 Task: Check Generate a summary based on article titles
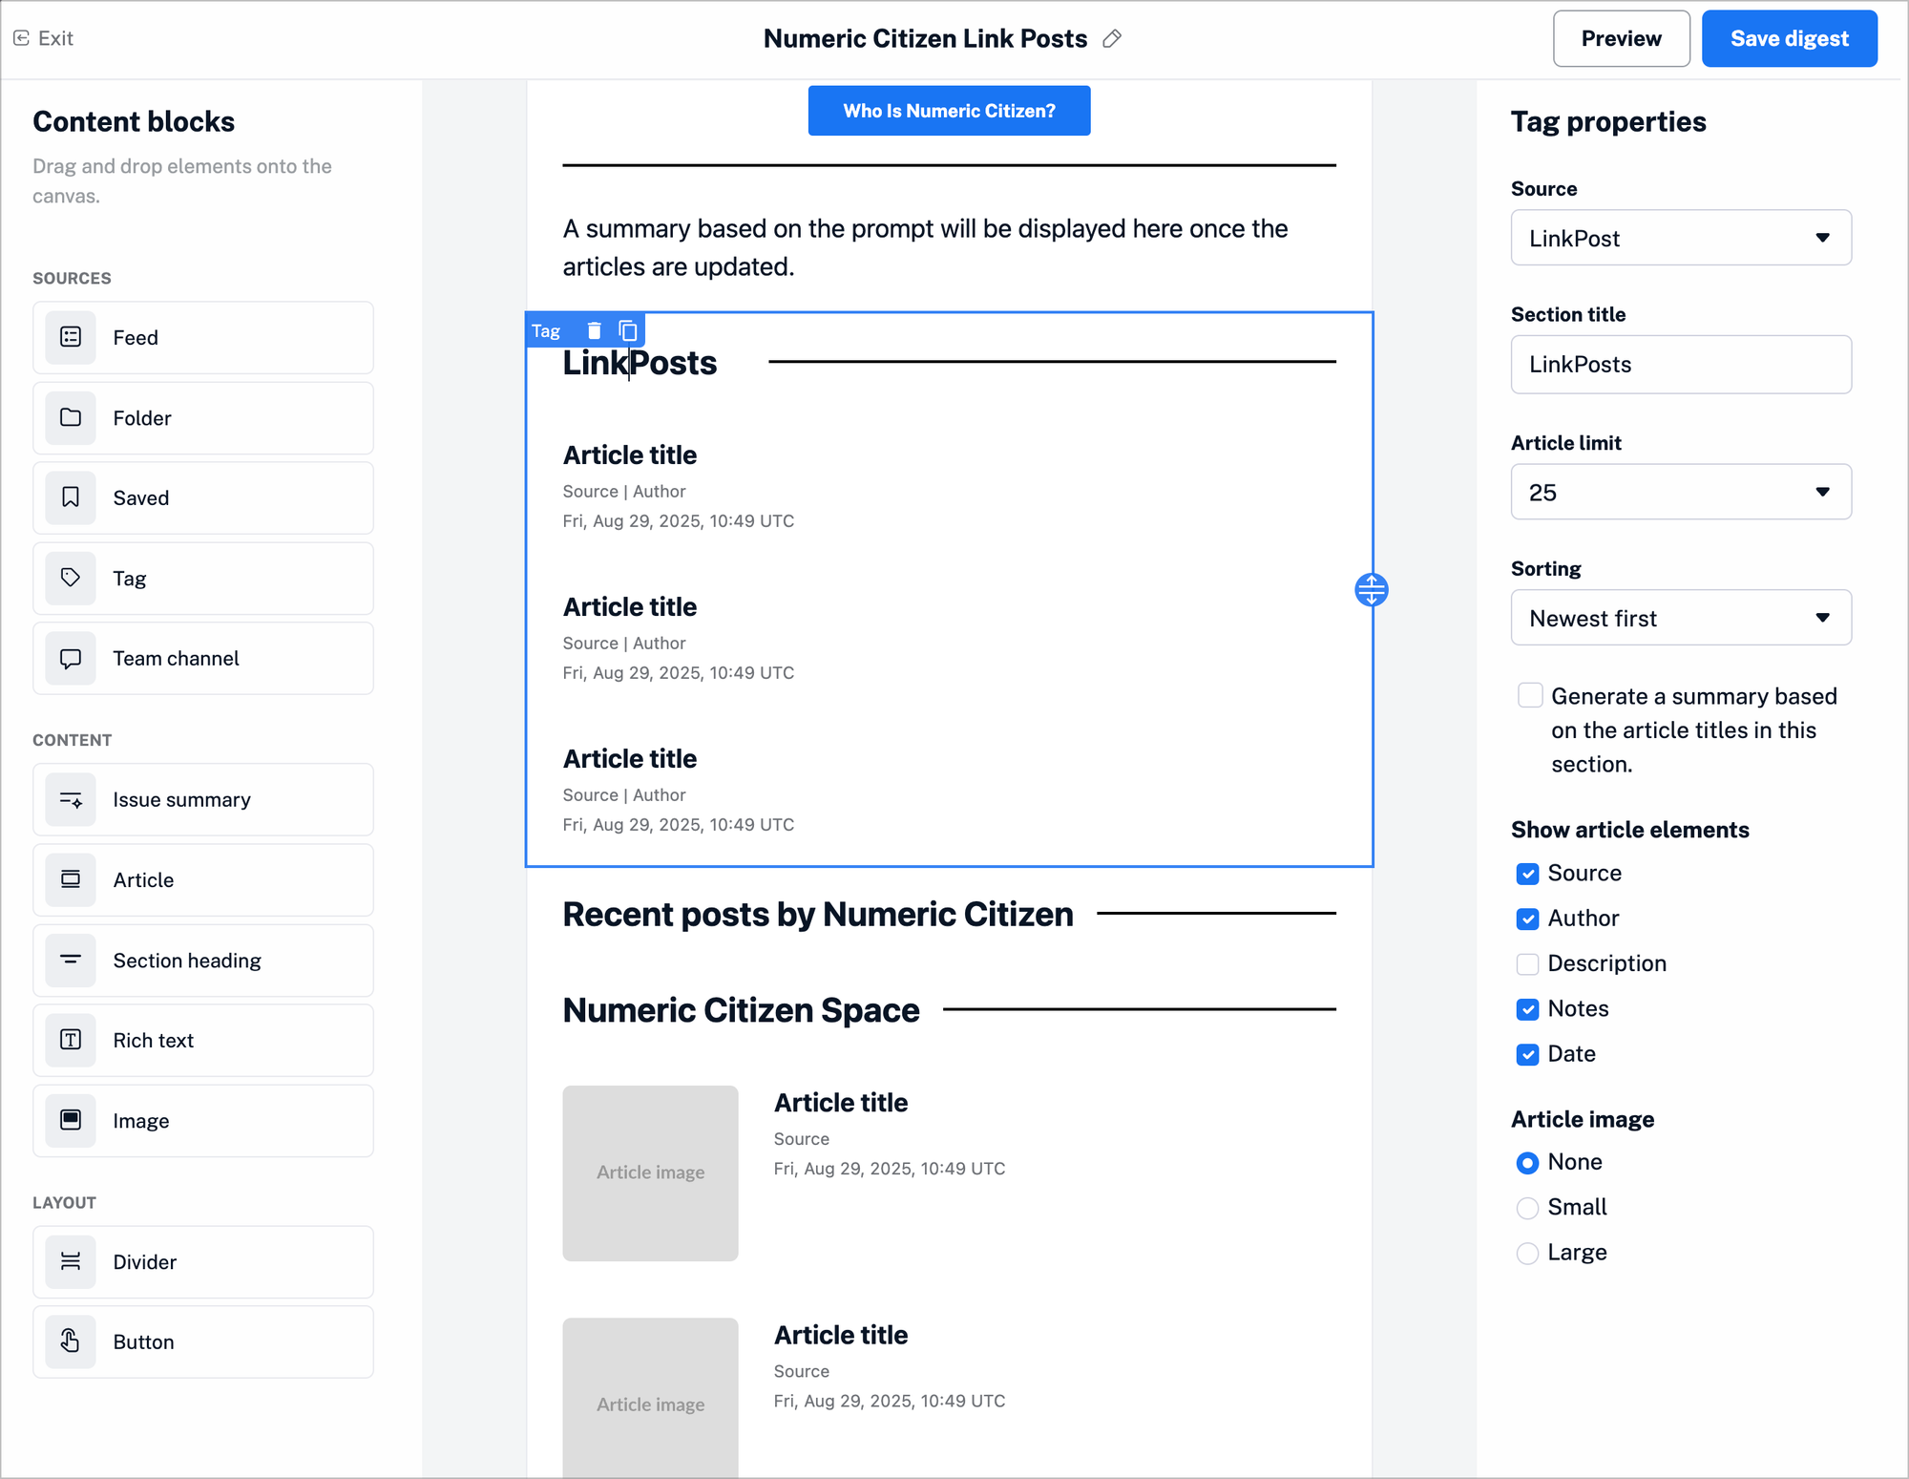(x=1530, y=695)
